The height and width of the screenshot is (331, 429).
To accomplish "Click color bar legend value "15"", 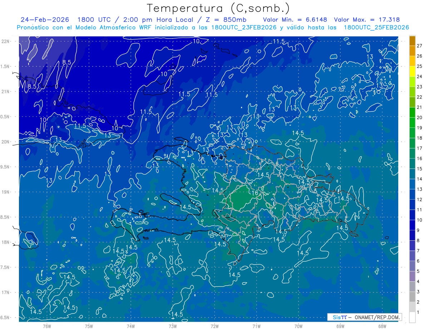I will coord(420,169).
